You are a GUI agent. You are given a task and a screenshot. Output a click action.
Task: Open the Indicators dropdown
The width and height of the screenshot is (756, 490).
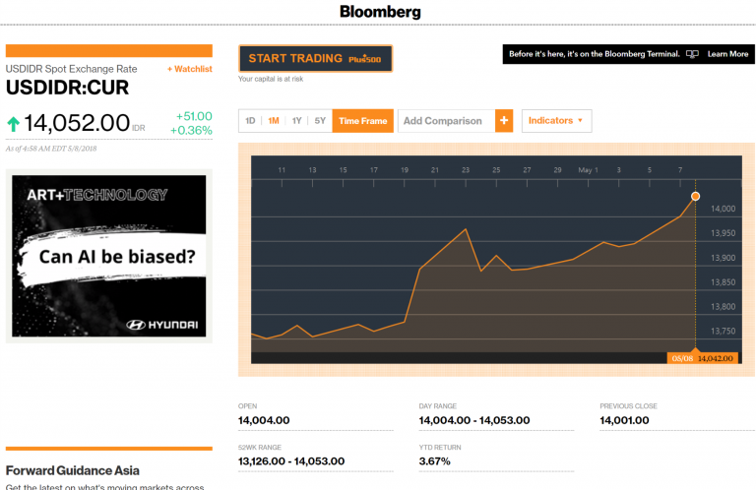(x=556, y=121)
